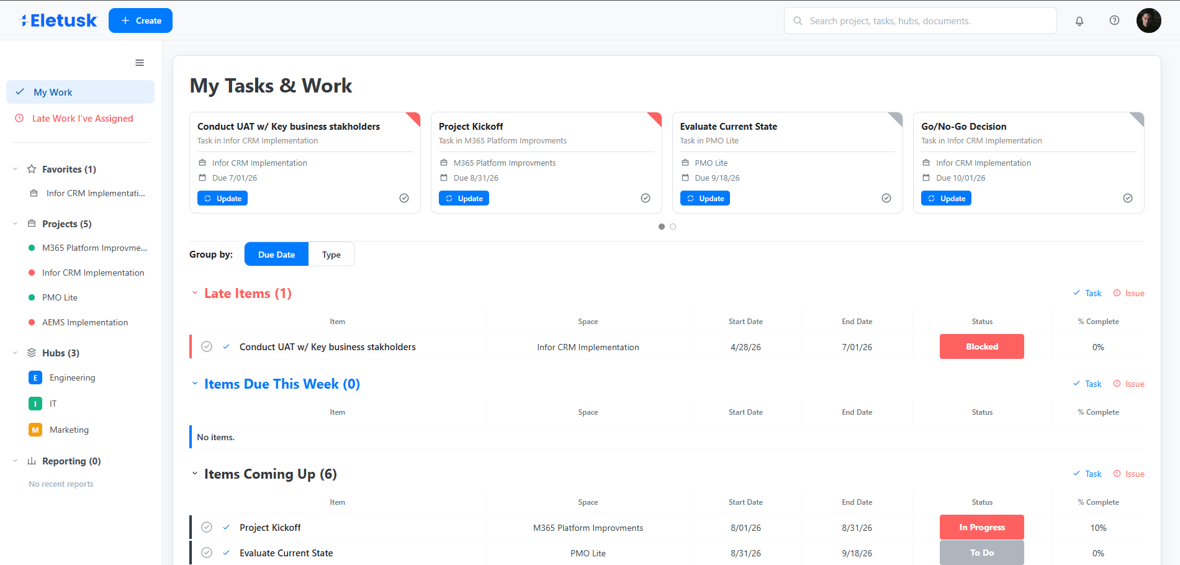Update the Go/No-Go Decision card

[x=946, y=198]
